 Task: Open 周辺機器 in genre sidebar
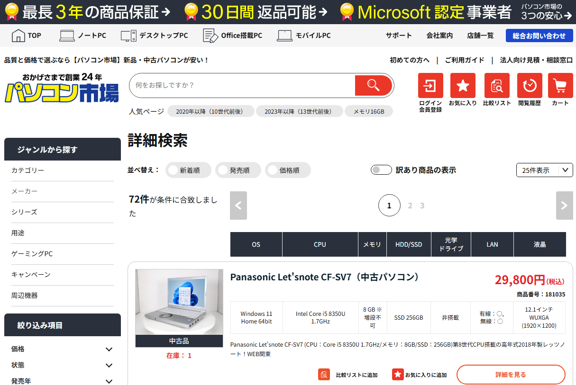pyautogui.click(x=63, y=295)
